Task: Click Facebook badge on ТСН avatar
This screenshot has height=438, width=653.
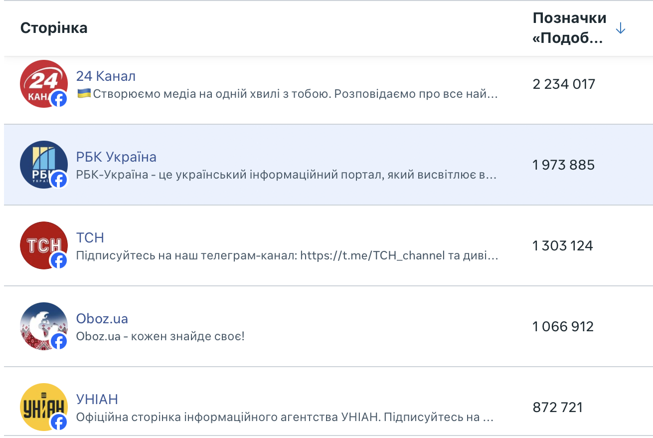Action: (59, 260)
